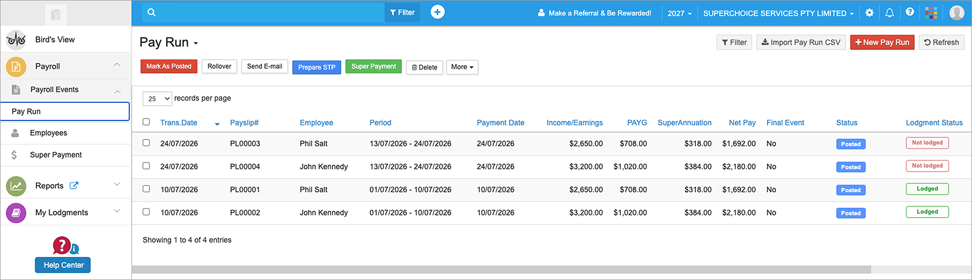Open the 2027 year dropdown
The width and height of the screenshot is (972, 280).
click(680, 13)
